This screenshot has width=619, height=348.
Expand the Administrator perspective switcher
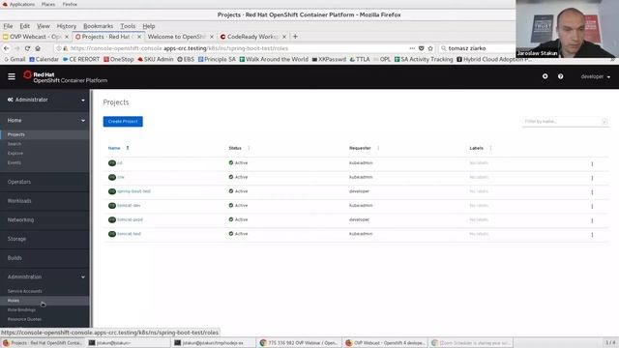45,100
